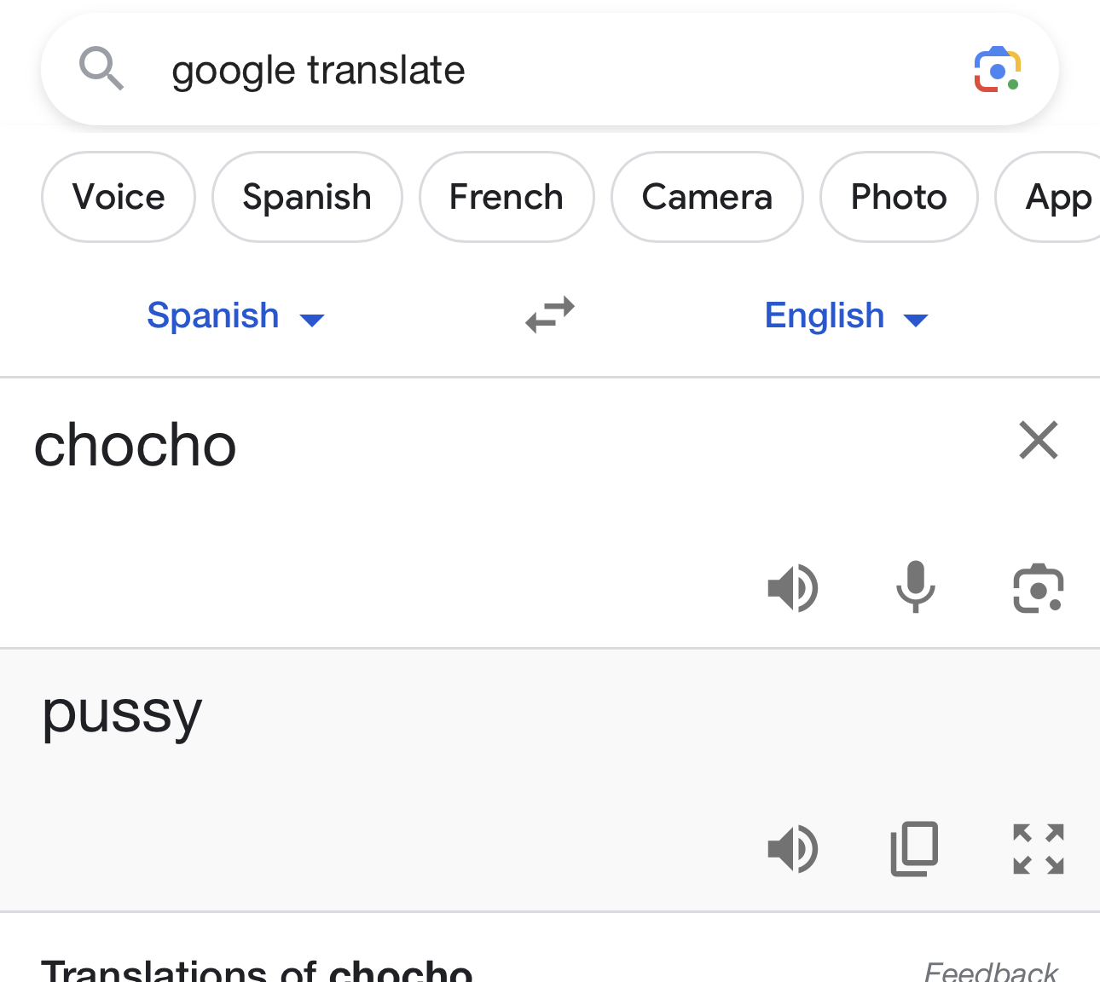Clear the source text with X
1100x982 pixels.
point(1038,441)
